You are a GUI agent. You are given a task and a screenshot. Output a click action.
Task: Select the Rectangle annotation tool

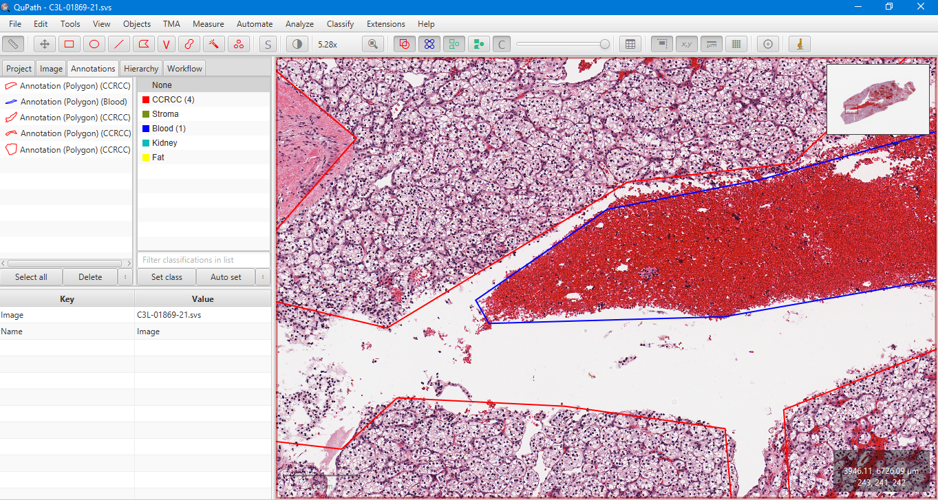[x=69, y=43]
